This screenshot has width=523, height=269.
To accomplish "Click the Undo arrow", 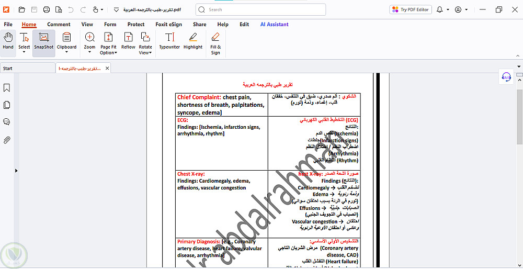I will pos(71,9).
